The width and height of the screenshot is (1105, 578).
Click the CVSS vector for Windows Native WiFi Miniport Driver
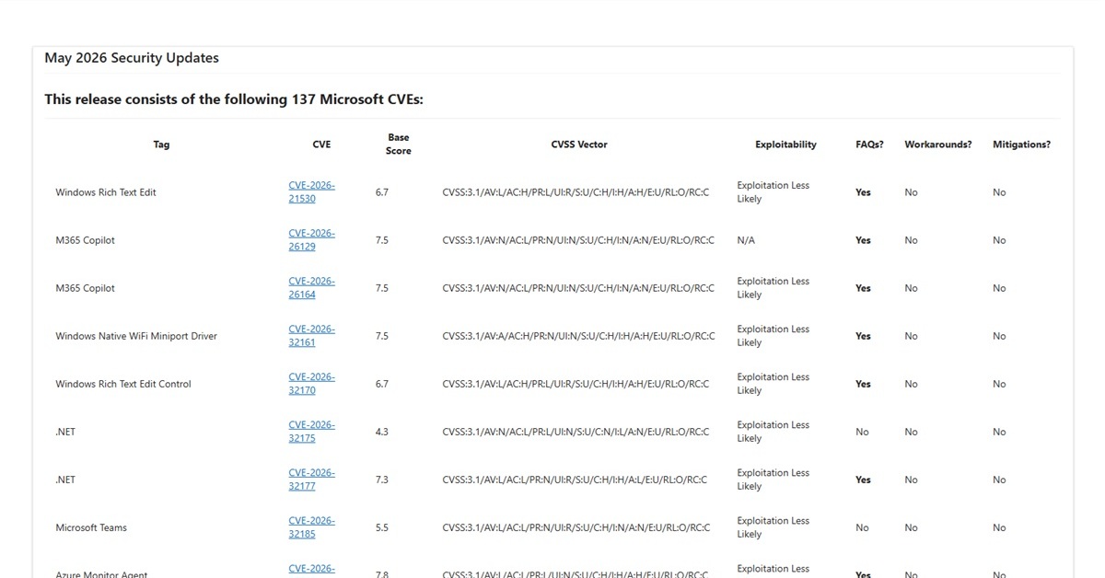coord(578,336)
